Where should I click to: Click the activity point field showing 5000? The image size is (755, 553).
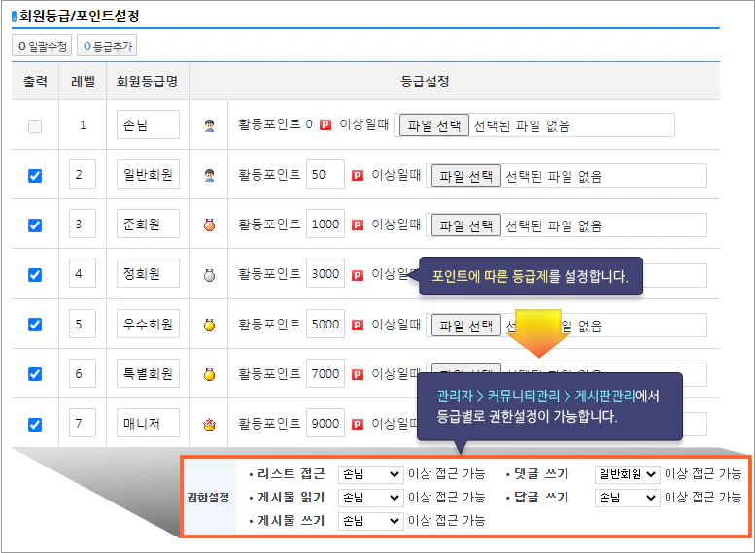(326, 324)
